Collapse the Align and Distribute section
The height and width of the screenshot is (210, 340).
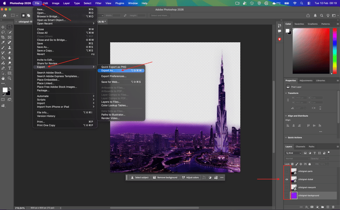[x=287, y=116]
